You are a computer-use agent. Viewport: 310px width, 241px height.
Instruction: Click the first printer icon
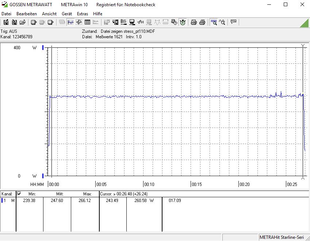(194, 22)
